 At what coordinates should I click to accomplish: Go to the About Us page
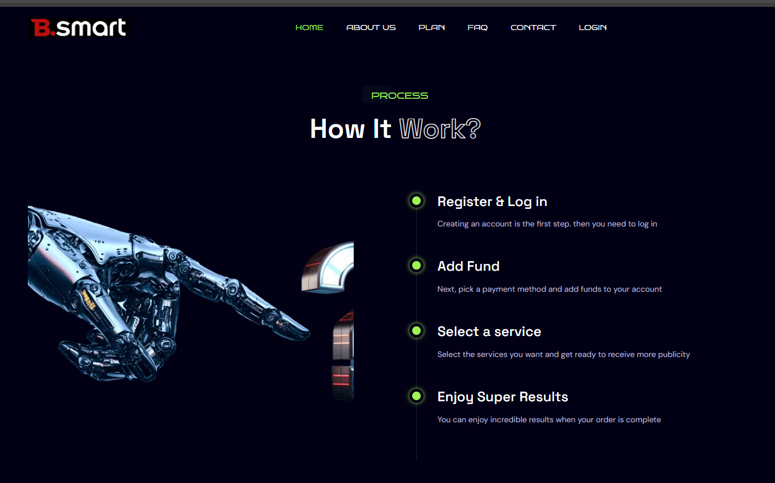click(x=371, y=27)
